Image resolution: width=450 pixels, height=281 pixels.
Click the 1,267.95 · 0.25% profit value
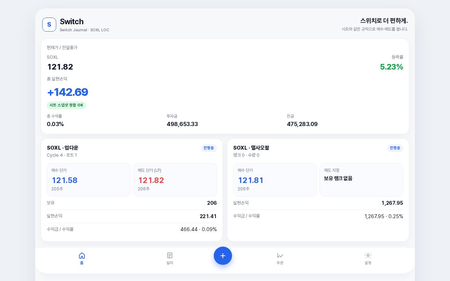pyautogui.click(x=384, y=216)
